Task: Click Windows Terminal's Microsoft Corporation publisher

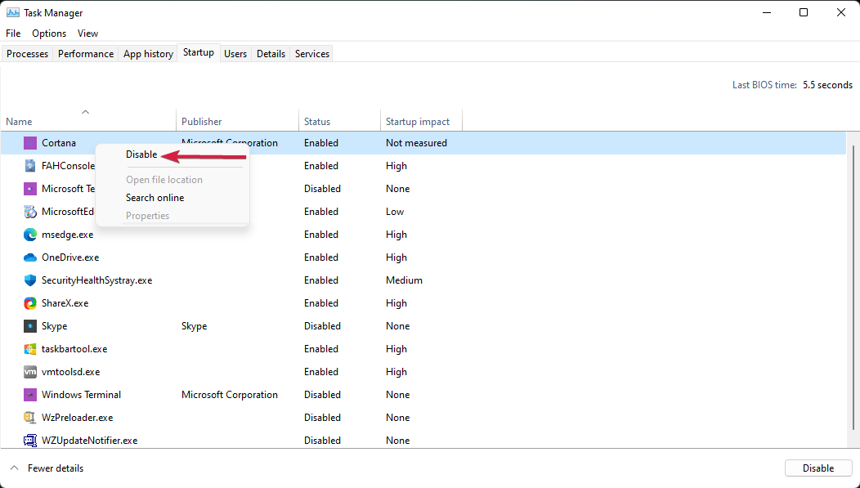Action: pos(229,395)
